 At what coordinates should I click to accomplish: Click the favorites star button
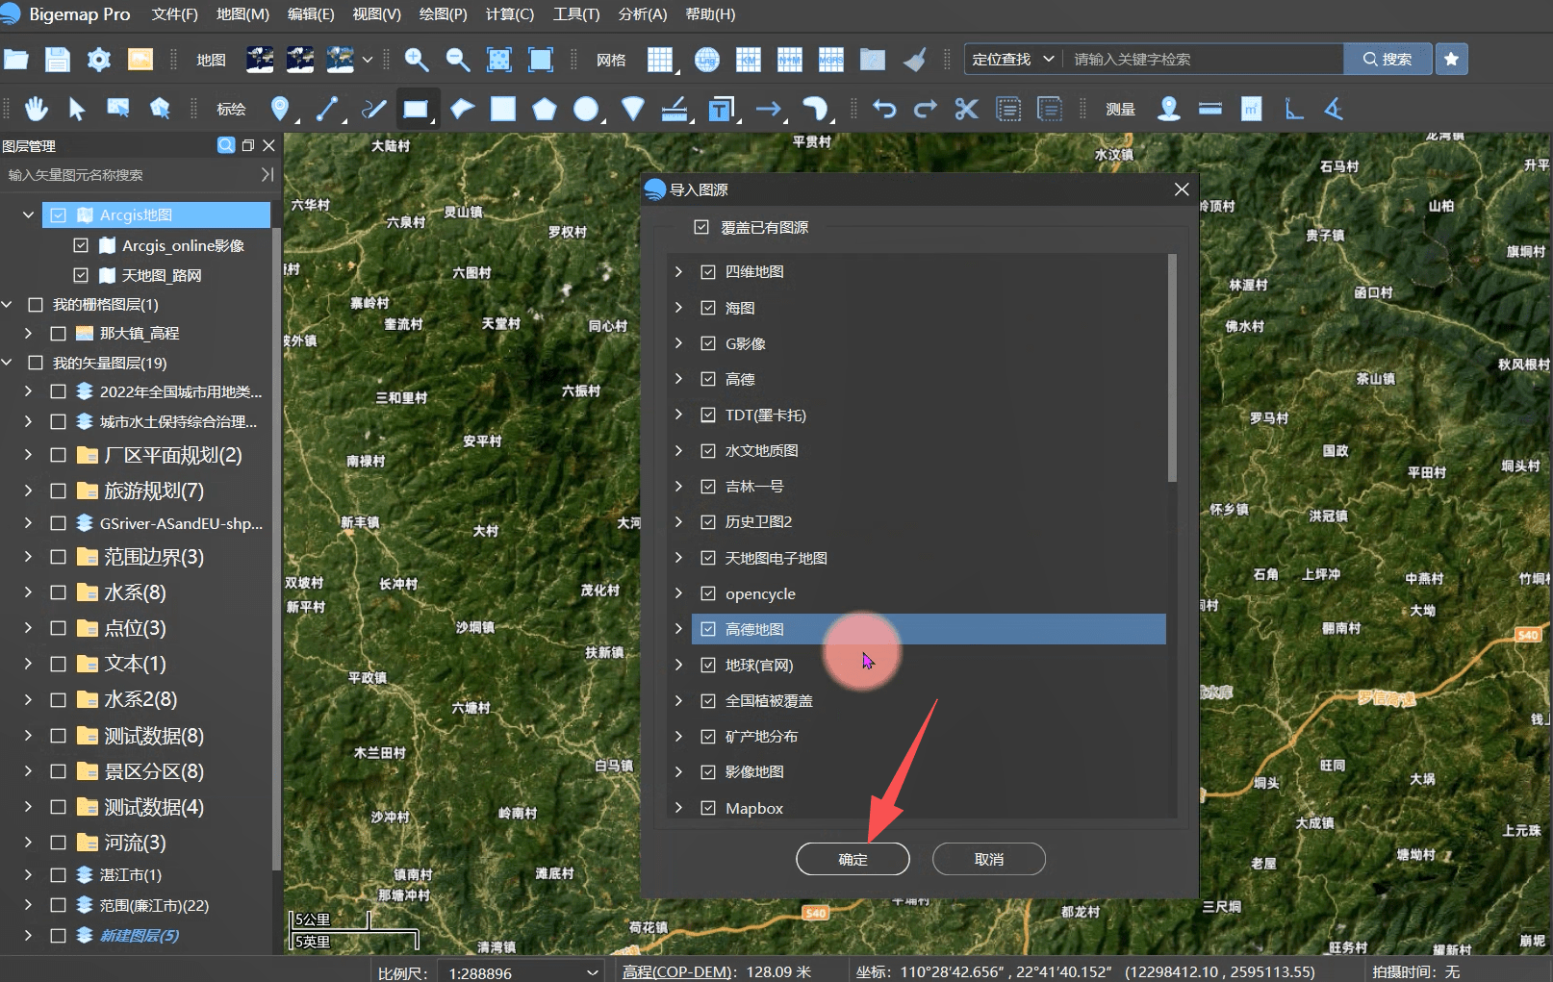point(1452,60)
